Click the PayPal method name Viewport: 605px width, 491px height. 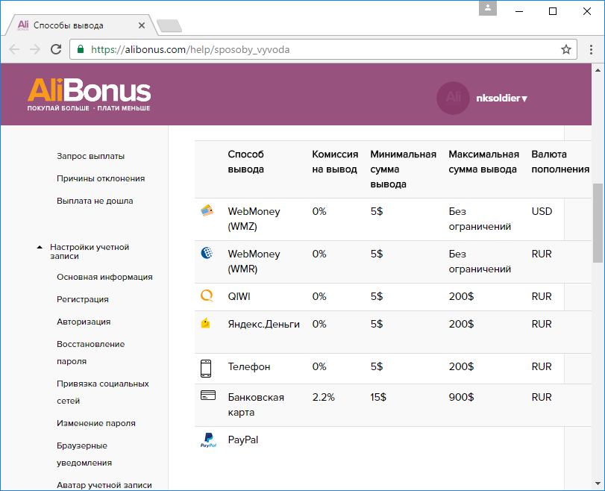243,440
